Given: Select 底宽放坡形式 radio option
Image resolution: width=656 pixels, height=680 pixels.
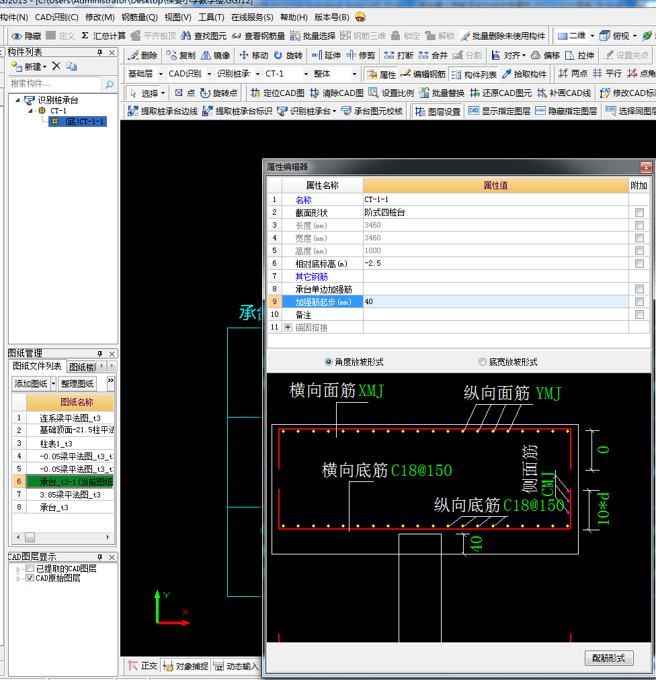Looking at the screenshot, I should pyautogui.click(x=482, y=362).
